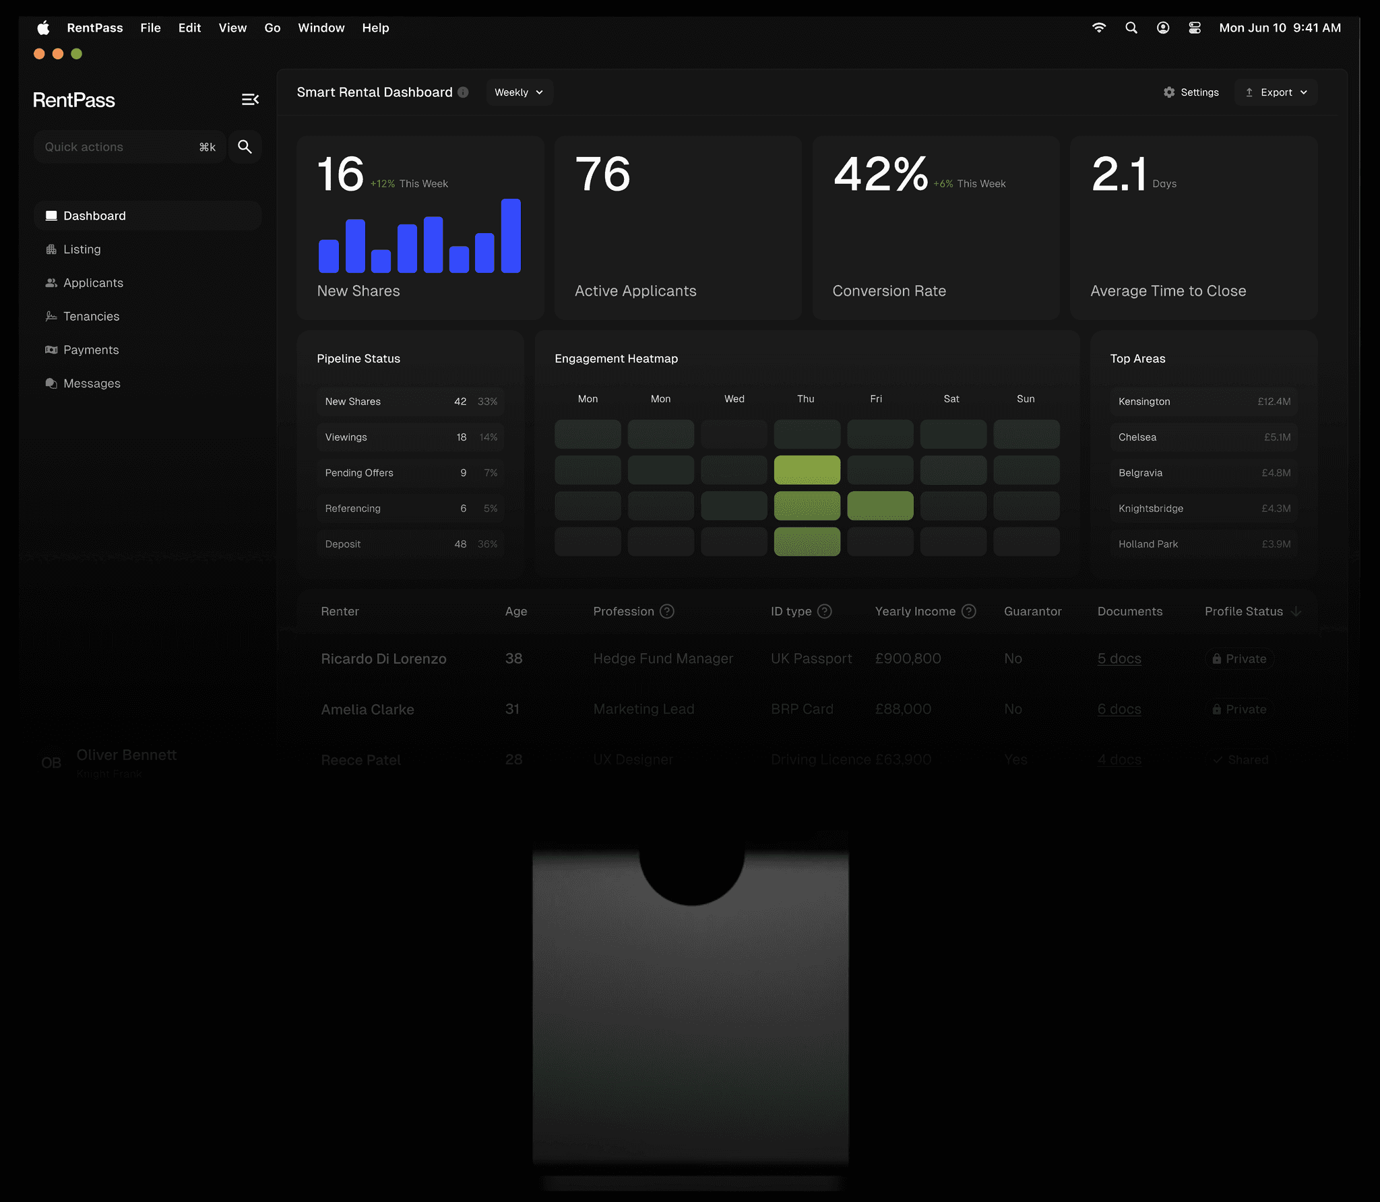Click the search magnifier button beside Quick actions
The image size is (1380, 1202).
point(245,147)
